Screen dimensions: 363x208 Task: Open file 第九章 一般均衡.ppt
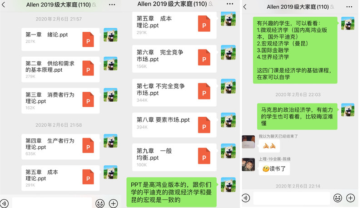pyautogui.click(x=174, y=157)
